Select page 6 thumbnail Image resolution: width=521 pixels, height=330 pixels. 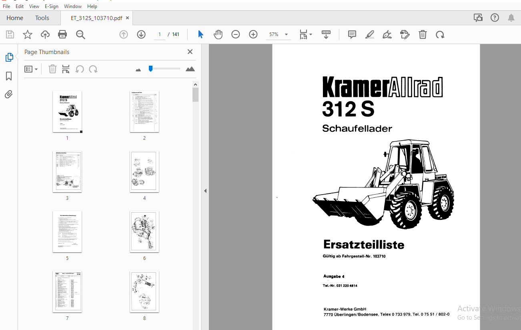tap(144, 232)
